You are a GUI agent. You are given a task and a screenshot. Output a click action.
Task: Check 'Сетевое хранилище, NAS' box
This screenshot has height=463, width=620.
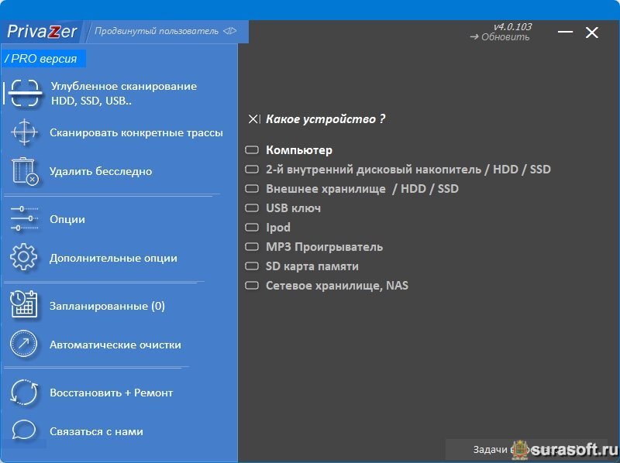[x=252, y=286]
